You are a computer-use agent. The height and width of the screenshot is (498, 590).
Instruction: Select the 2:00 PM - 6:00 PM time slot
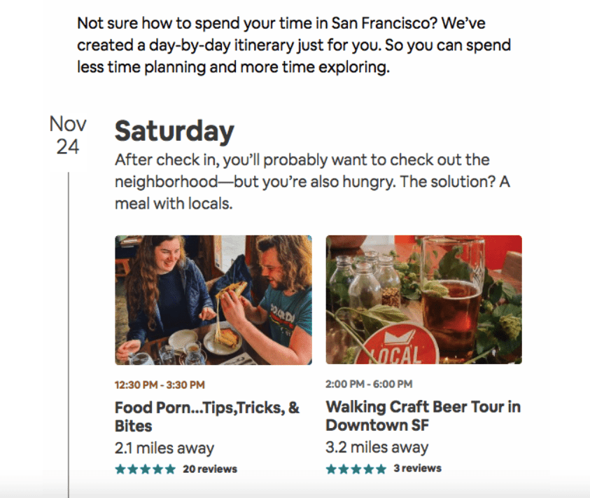(x=369, y=384)
